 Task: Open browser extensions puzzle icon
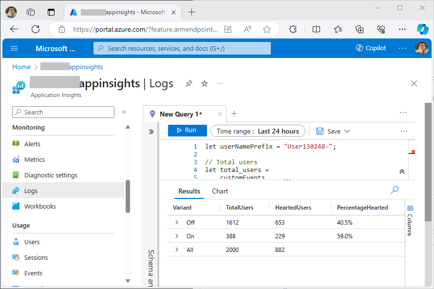pyautogui.click(x=293, y=29)
